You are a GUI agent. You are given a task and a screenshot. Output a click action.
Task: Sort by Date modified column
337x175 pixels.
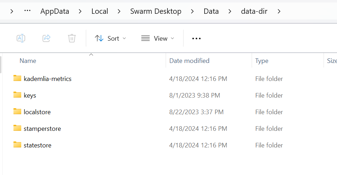(189, 61)
